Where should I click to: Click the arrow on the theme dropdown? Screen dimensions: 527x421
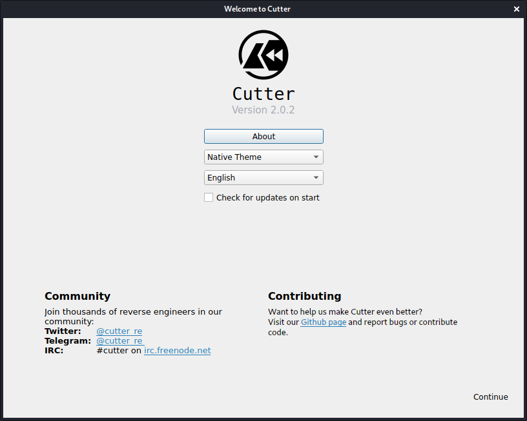point(316,157)
